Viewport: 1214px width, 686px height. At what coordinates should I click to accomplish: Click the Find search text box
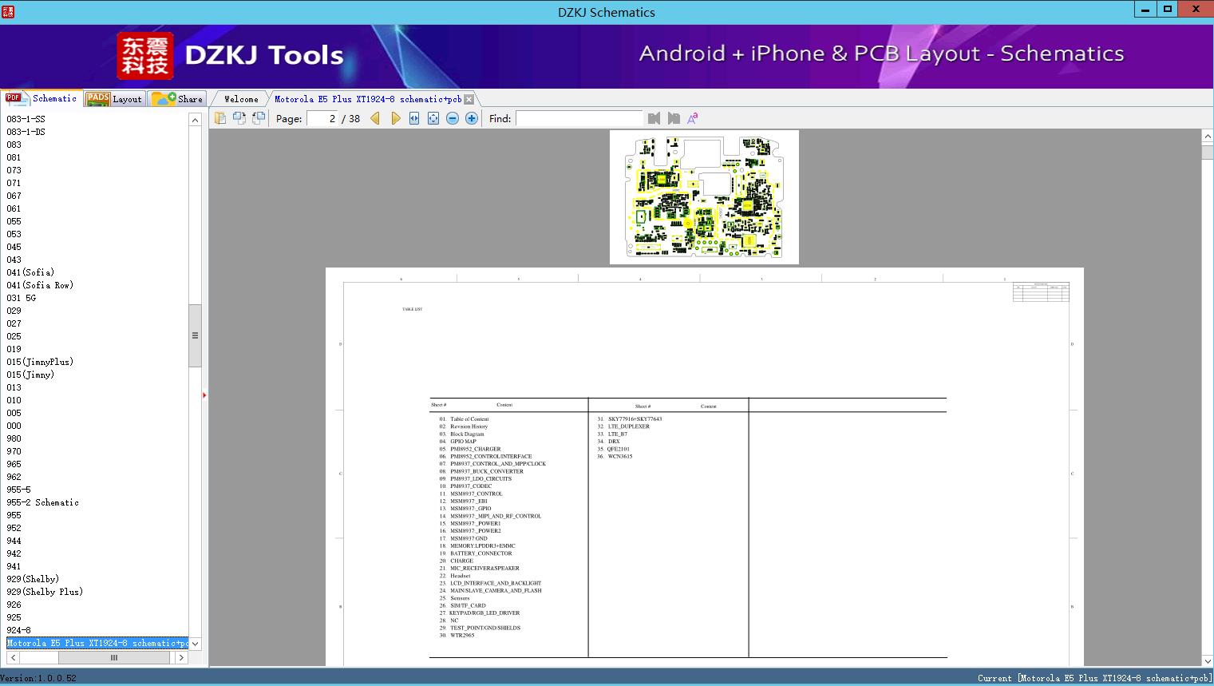(x=579, y=118)
